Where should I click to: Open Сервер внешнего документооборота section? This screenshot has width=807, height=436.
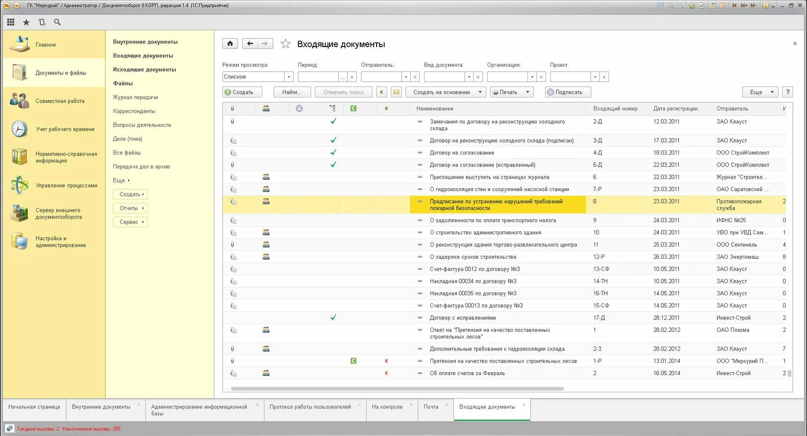54,213
